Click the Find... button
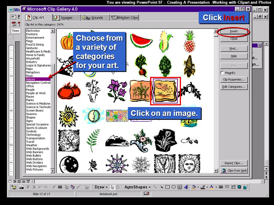 234,49
